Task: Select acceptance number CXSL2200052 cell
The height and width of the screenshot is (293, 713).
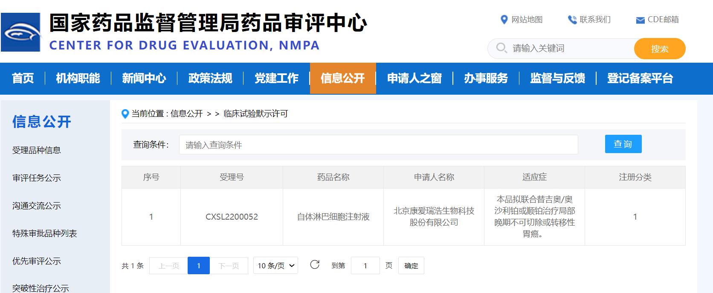Action: coord(232,217)
